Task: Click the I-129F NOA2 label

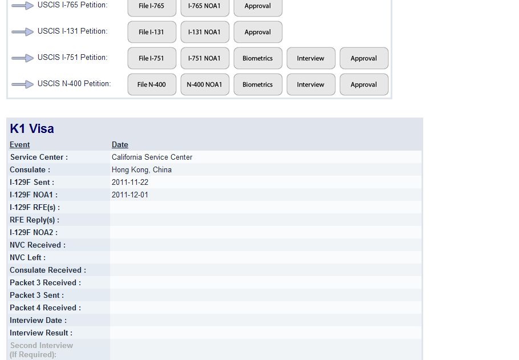Action: click(34, 233)
